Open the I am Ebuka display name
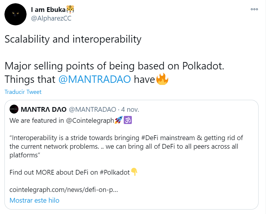Screen dimensions: 266x214 48,10
